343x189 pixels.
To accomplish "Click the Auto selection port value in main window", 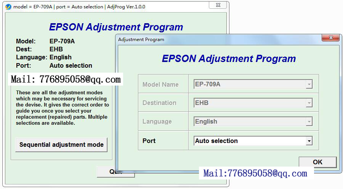I will tap(71, 65).
